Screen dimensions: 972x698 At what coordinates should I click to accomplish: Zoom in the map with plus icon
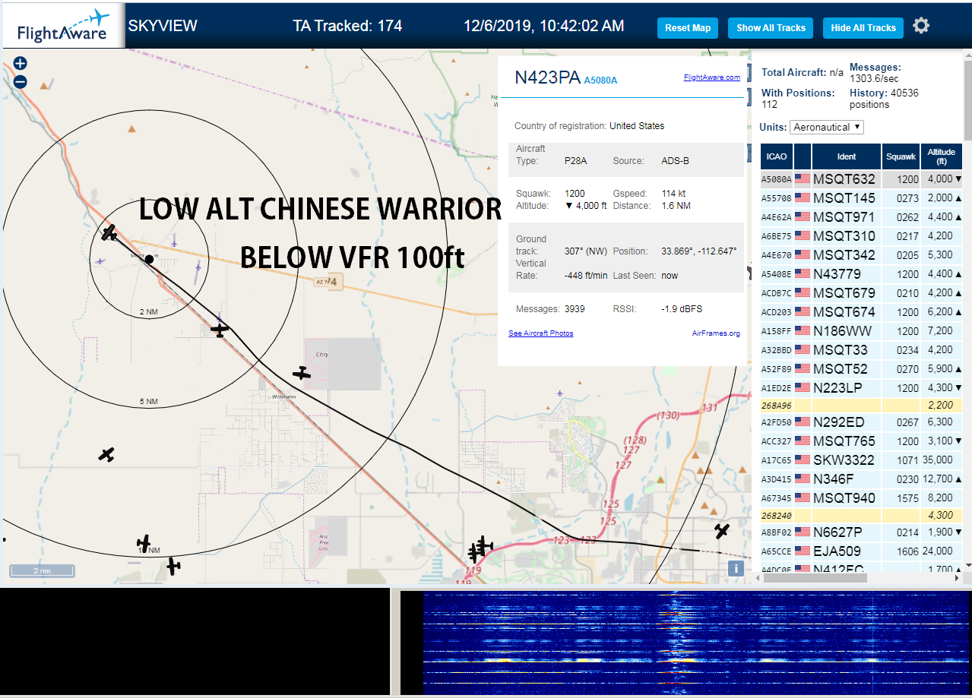coord(21,64)
